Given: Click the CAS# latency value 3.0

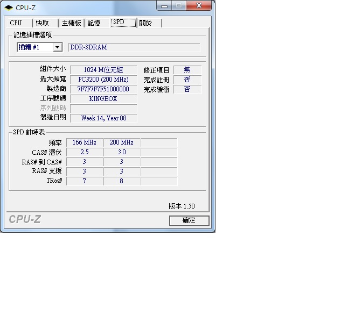Looking at the screenshot, I should [122, 152].
